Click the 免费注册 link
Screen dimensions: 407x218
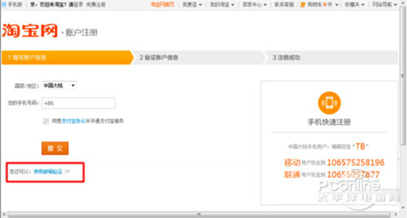pyautogui.click(x=96, y=5)
